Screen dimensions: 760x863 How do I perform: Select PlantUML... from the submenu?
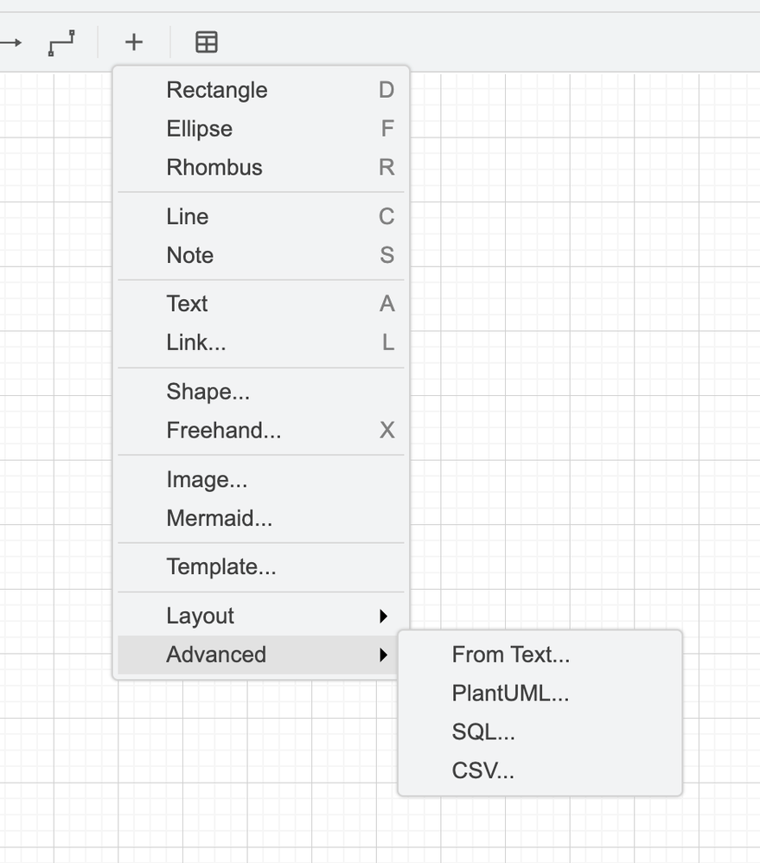point(511,694)
